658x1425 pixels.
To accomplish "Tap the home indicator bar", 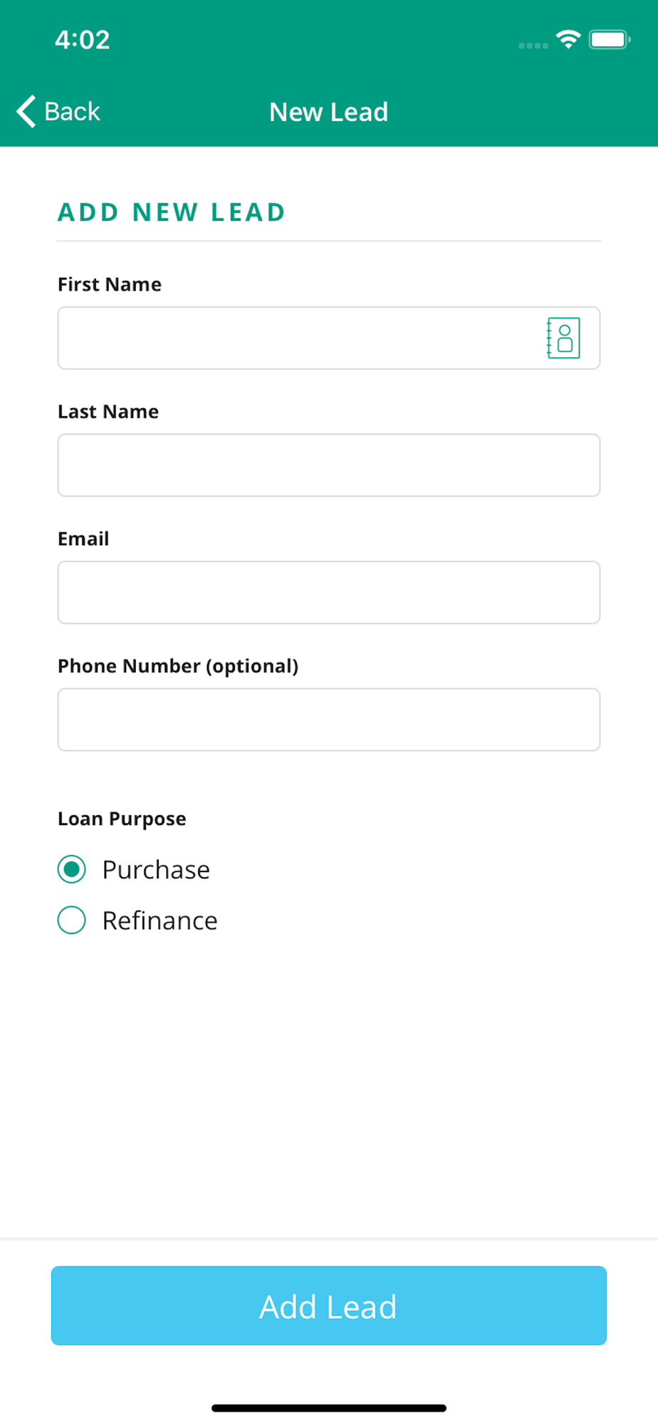I will coord(329,1408).
